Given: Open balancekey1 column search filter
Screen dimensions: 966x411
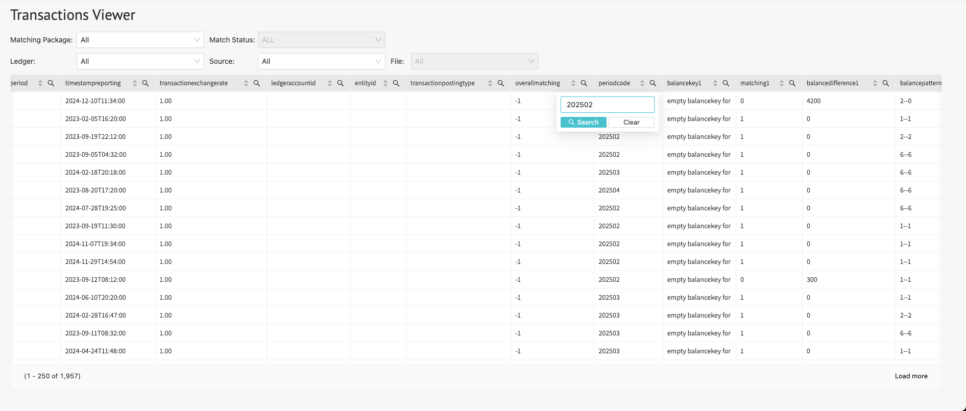Looking at the screenshot, I should click(x=726, y=83).
